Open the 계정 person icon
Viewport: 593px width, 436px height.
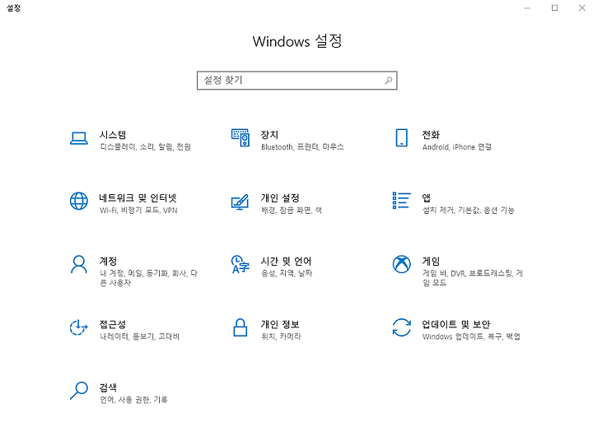point(79,264)
